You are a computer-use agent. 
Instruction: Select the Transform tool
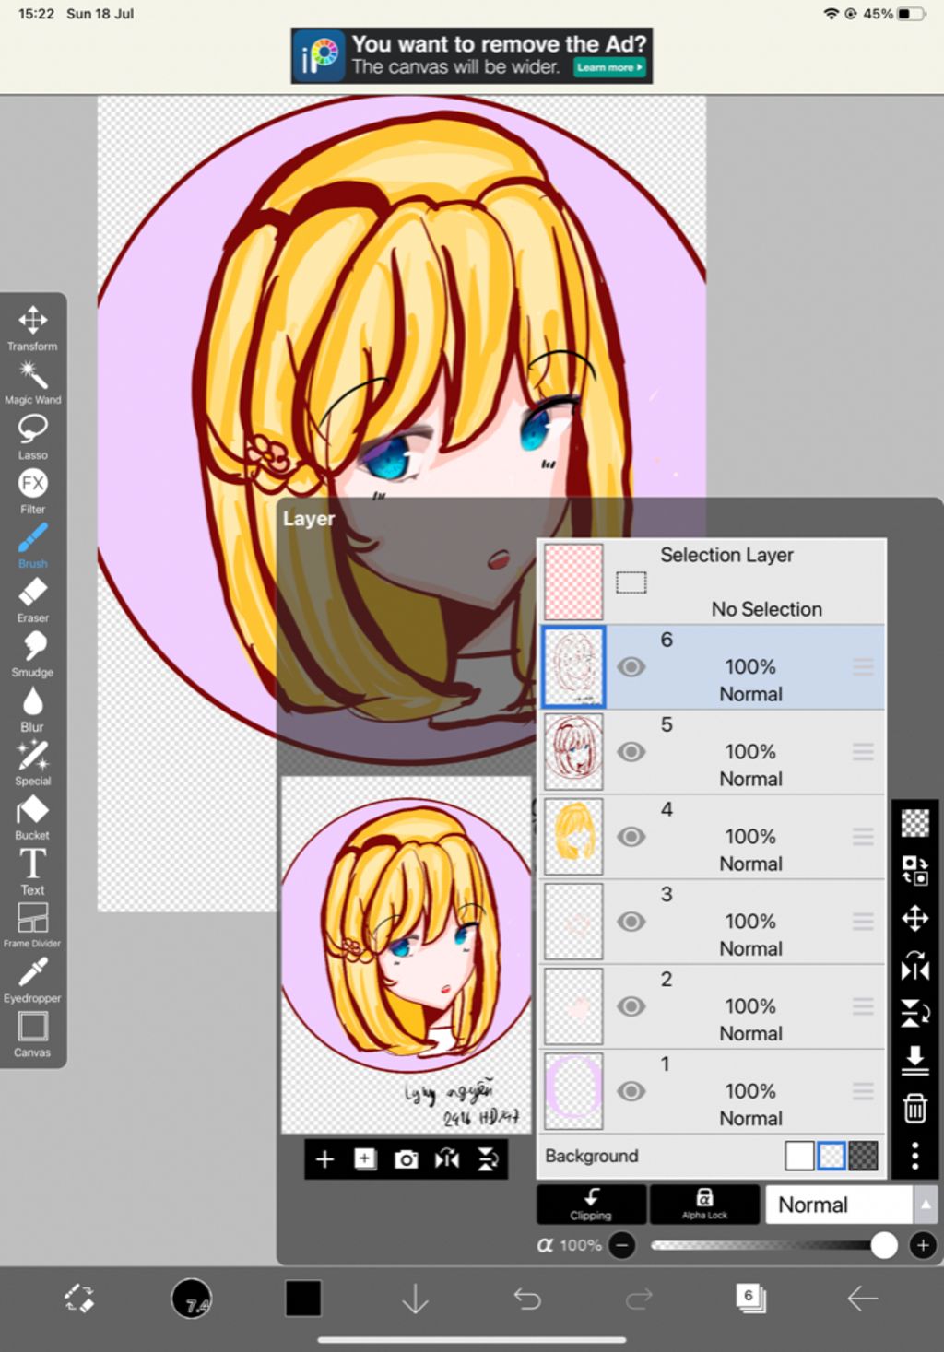click(32, 328)
